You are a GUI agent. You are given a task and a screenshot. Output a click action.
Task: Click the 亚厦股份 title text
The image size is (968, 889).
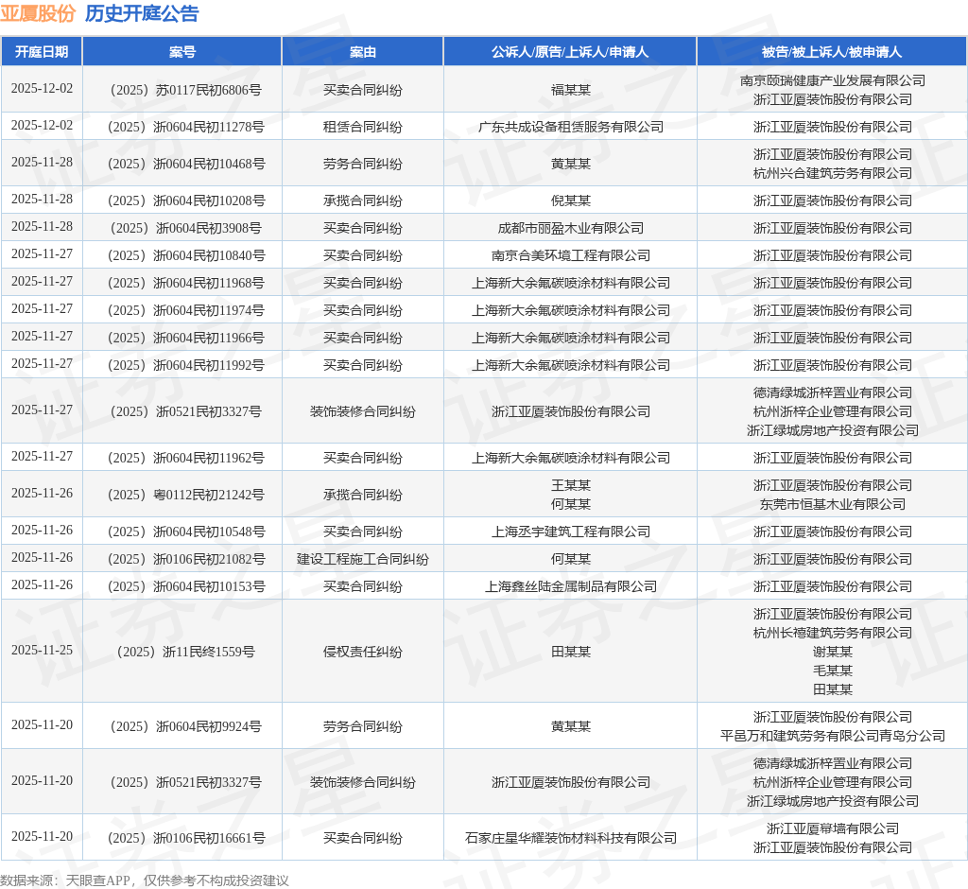coord(38,13)
